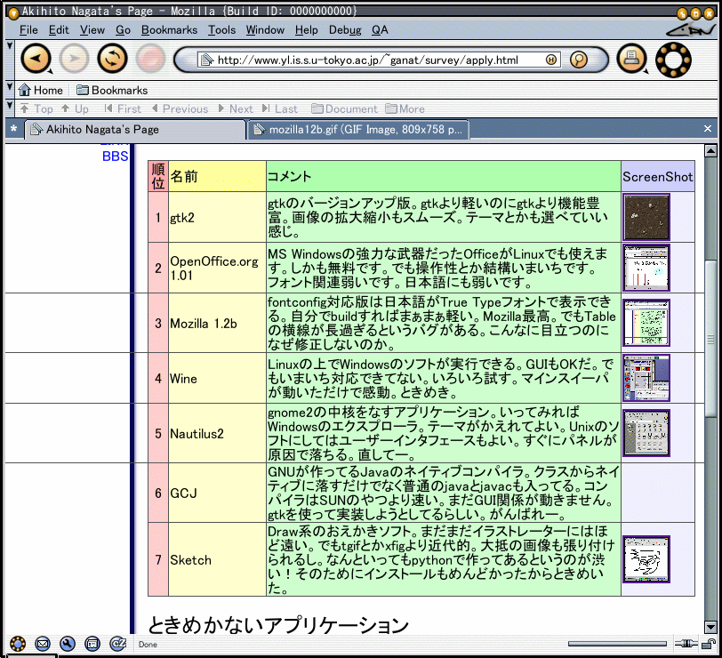The height and width of the screenshot is (658, 722).
Task: Open the URL history dropdown in the address bar
Action: pos(551,60)
